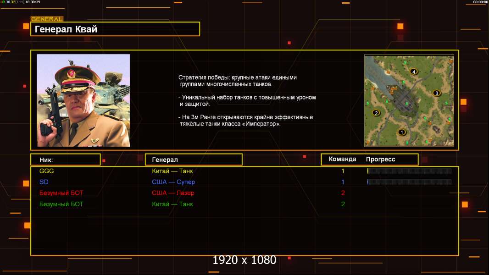Click the 'Генерал Квай' title field
Image resolution: width=489 pixels, height=275 pixels.
115,29
